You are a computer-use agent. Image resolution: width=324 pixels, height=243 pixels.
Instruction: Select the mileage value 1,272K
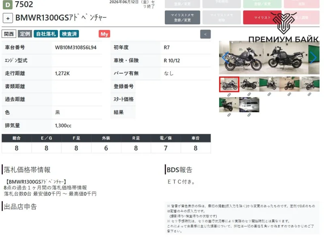pyautogui.click(x=62, y=74)
